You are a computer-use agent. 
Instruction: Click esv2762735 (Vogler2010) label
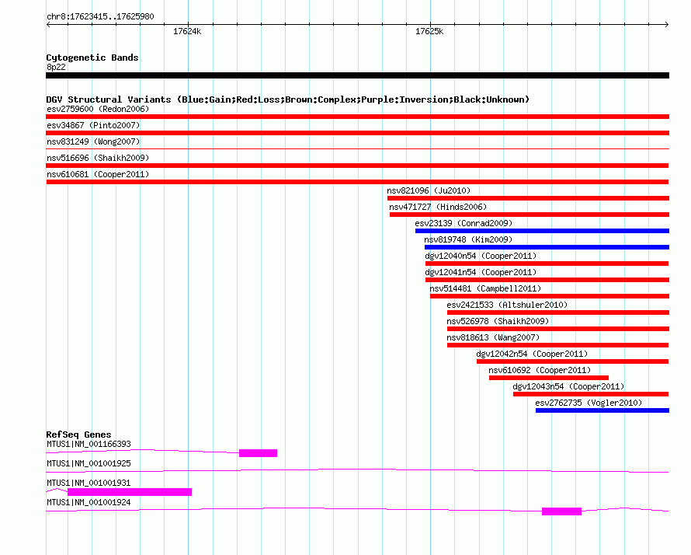pyautogui.click(x=589, y=403)
